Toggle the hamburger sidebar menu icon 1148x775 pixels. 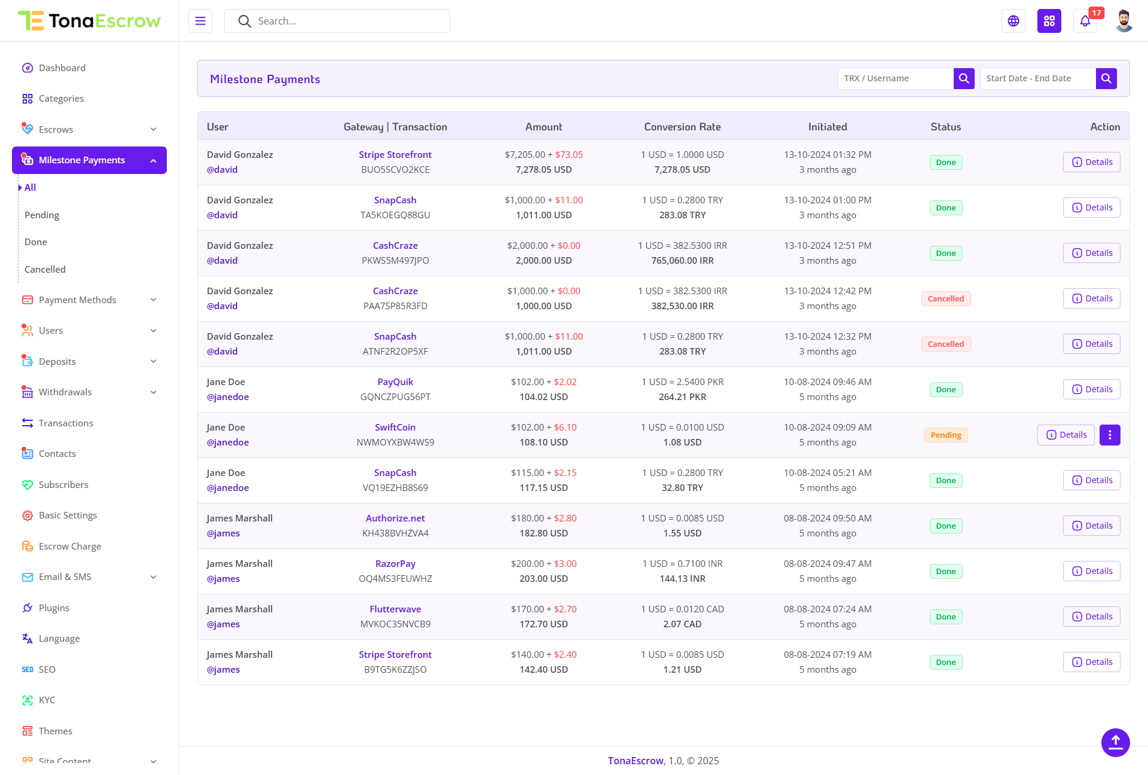pos(200,21)
